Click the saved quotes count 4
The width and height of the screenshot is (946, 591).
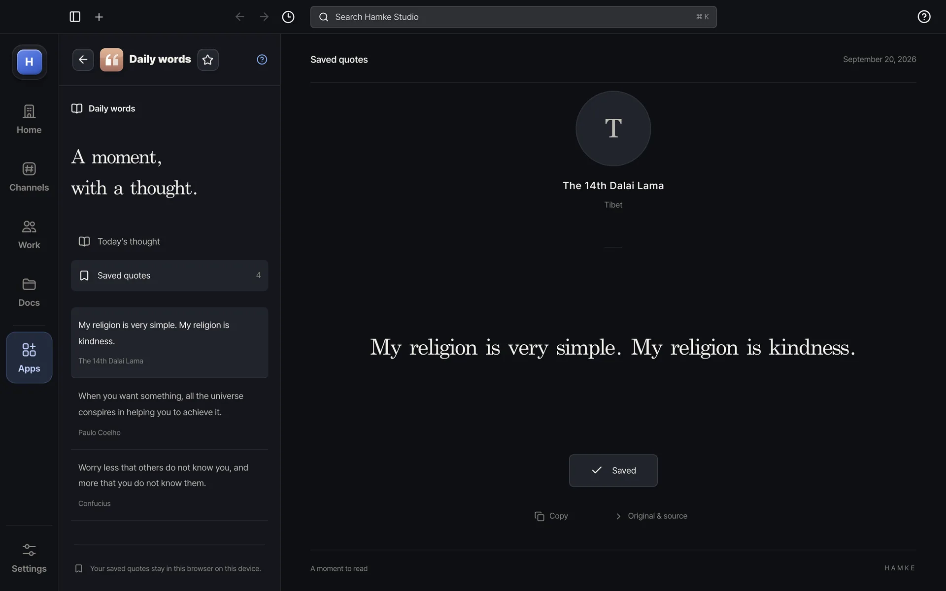click(258, 275)
